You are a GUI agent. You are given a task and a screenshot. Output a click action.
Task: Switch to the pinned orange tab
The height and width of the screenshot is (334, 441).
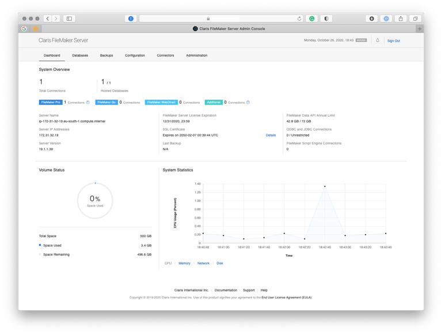coord(36,29)
